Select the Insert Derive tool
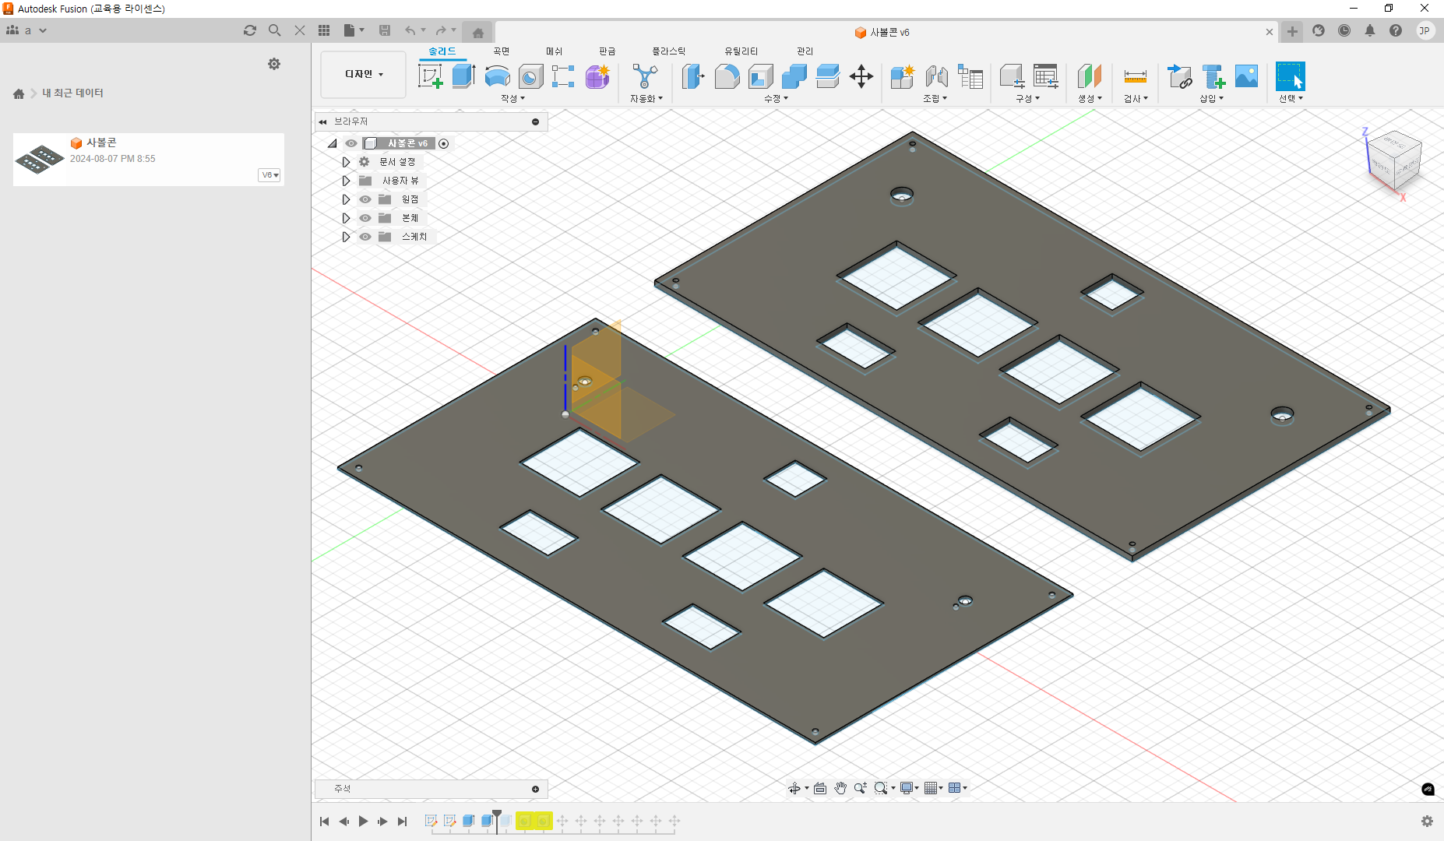Screen dimensions: 1444x841 tap(1180, 76)
